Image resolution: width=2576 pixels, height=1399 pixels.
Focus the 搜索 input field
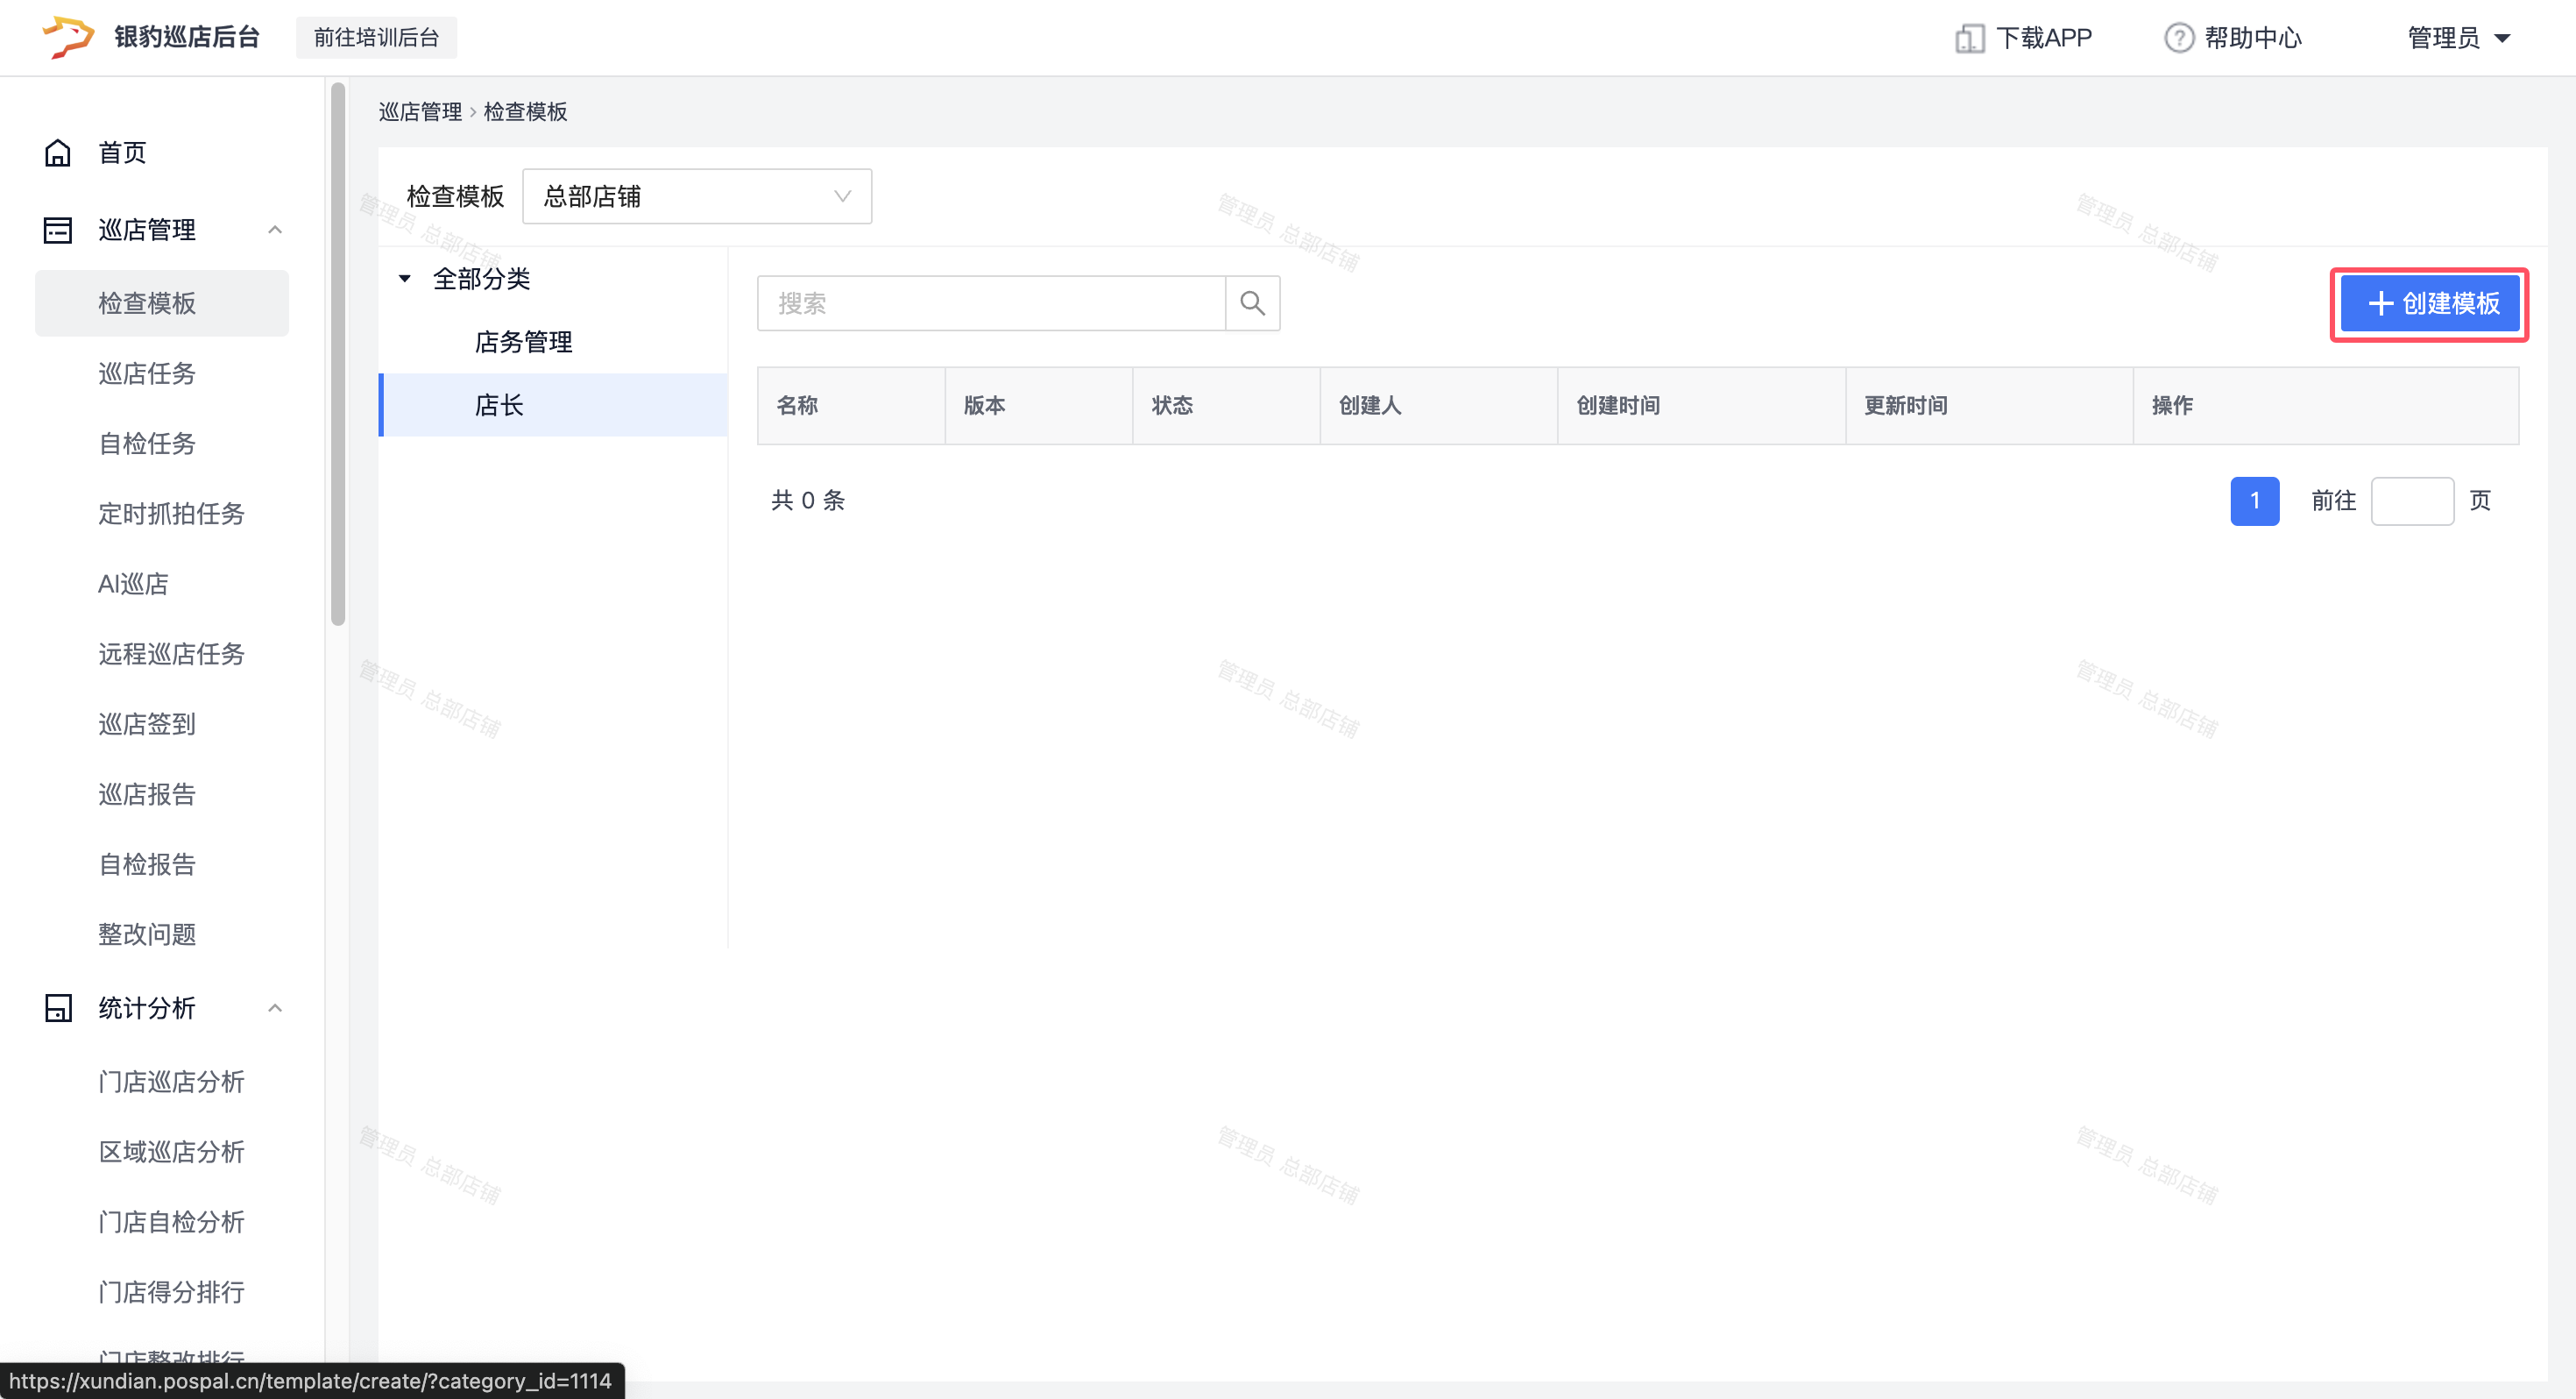(990, 303)
